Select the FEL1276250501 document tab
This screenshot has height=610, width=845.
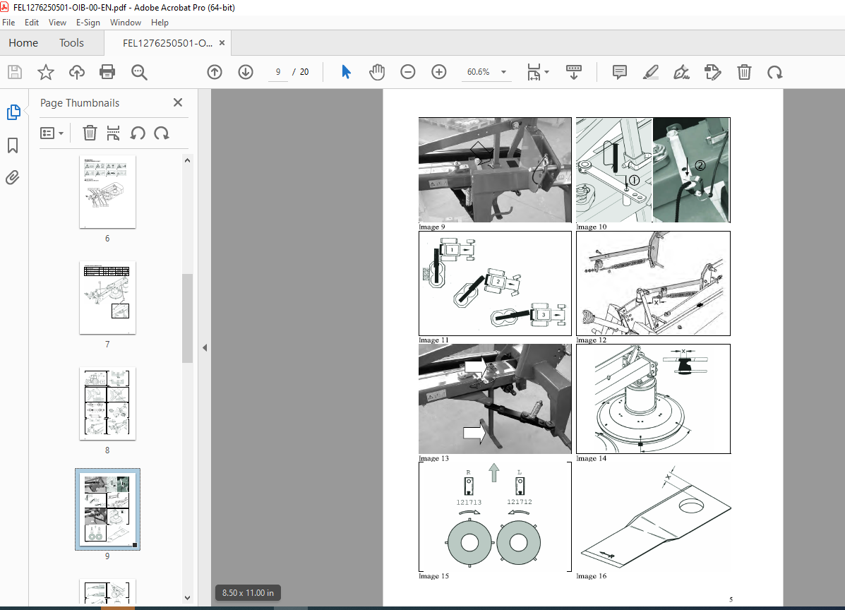click(167, 43)
